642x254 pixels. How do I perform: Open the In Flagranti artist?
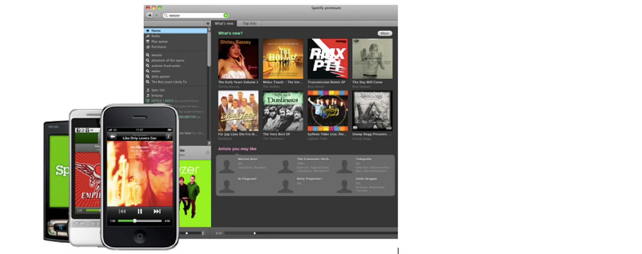(247, 179)
